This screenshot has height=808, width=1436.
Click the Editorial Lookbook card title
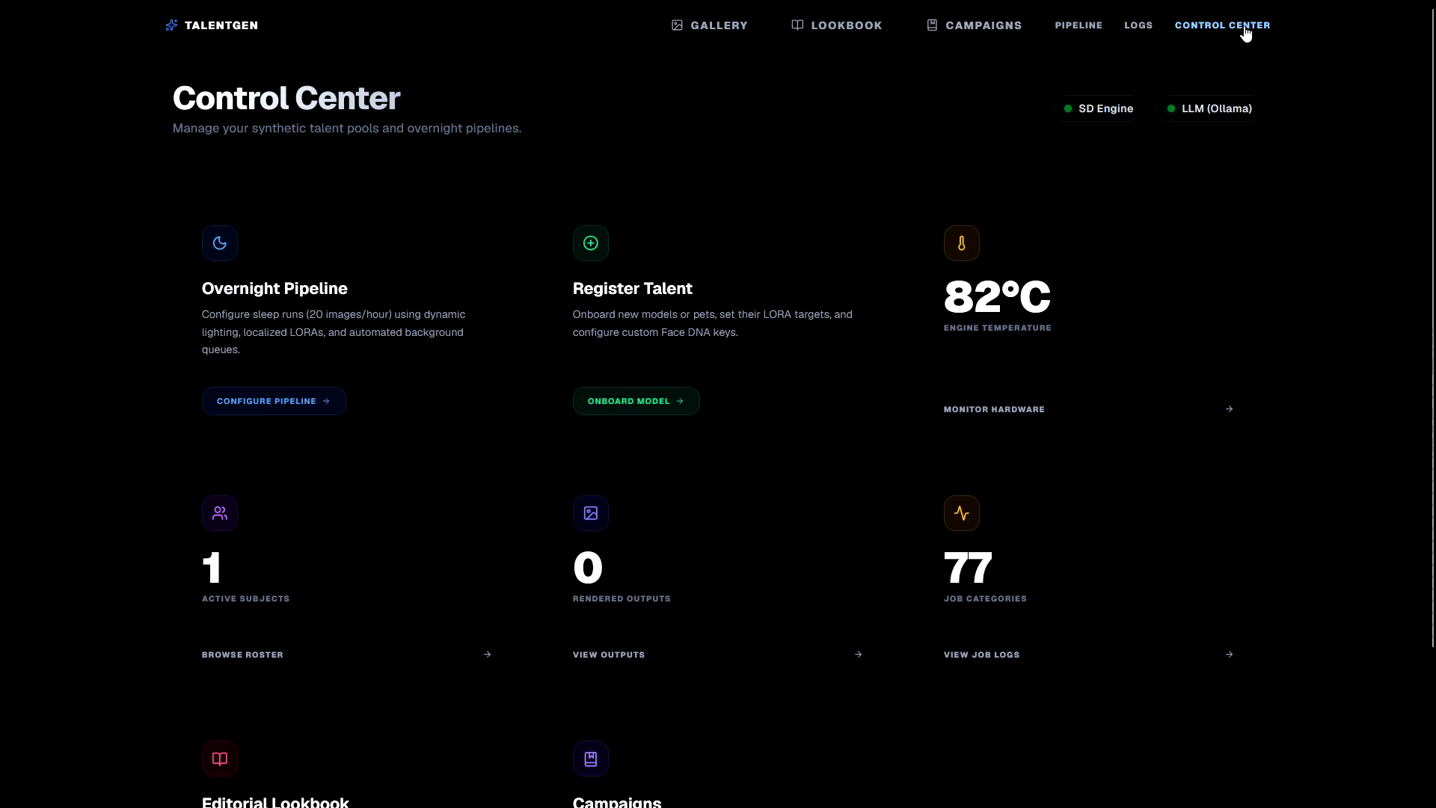click(275, 801)
